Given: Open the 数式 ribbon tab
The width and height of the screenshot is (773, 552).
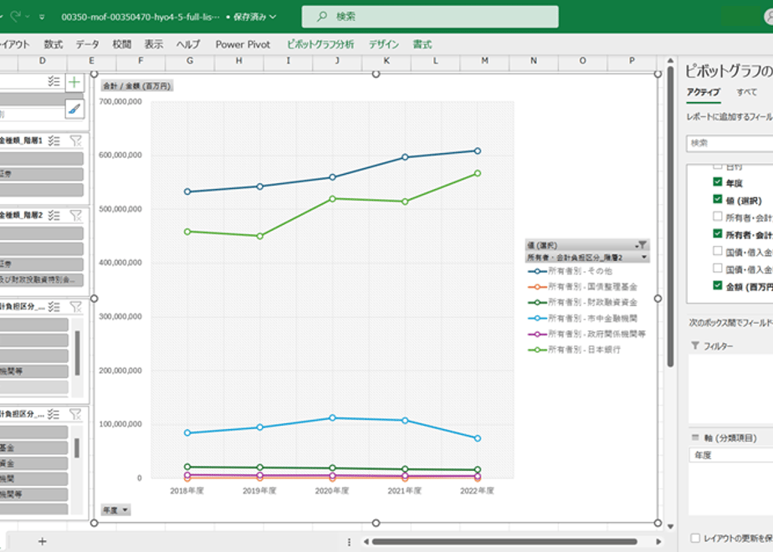Looking at the screenshot, I should [54, 44].
